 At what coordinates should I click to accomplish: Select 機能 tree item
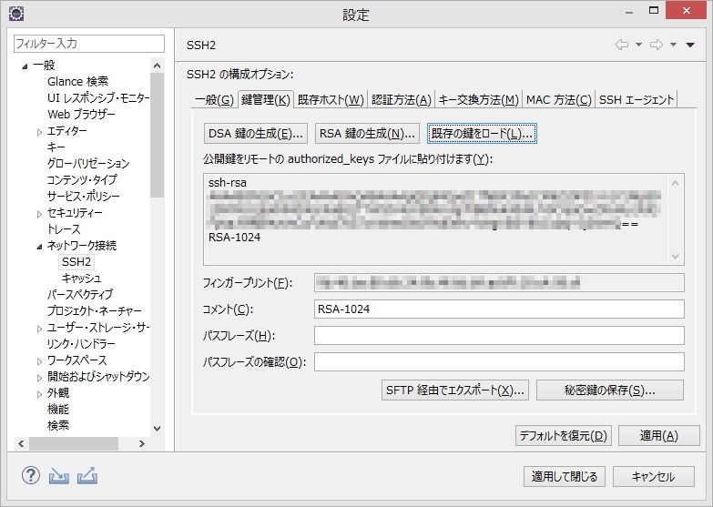click(57, 409)
